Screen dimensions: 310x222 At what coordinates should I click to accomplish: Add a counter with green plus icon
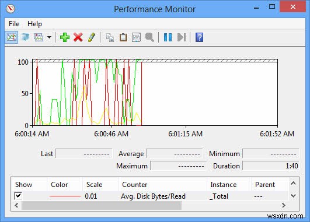click(65, 37)
